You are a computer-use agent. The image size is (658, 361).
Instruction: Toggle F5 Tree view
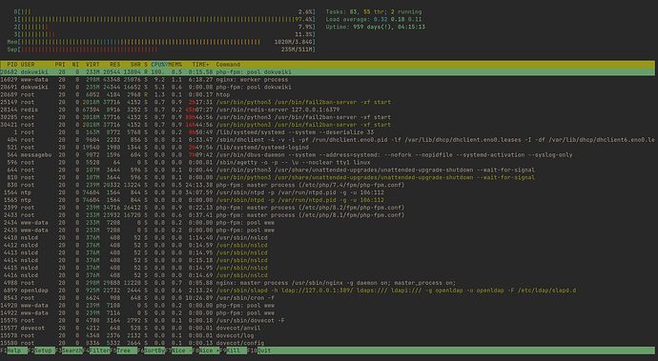(124, 351)
